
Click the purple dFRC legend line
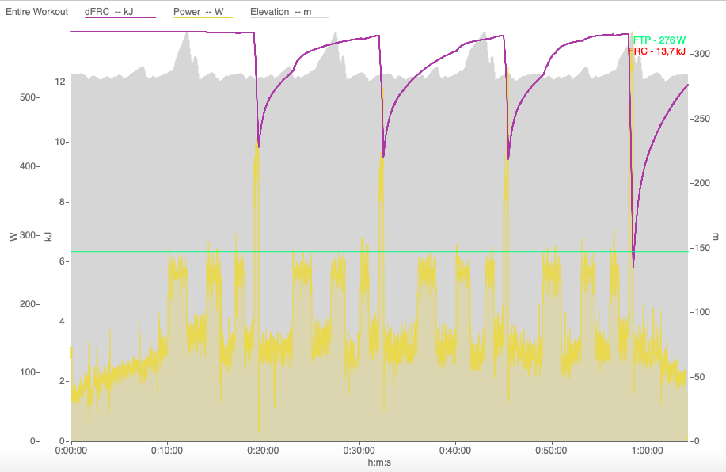click(120, 17)
